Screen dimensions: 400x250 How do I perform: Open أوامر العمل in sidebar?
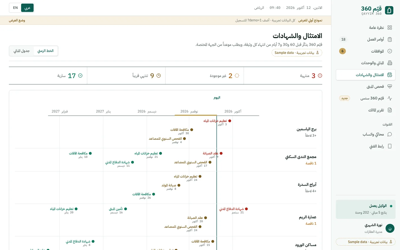(366, 39)
